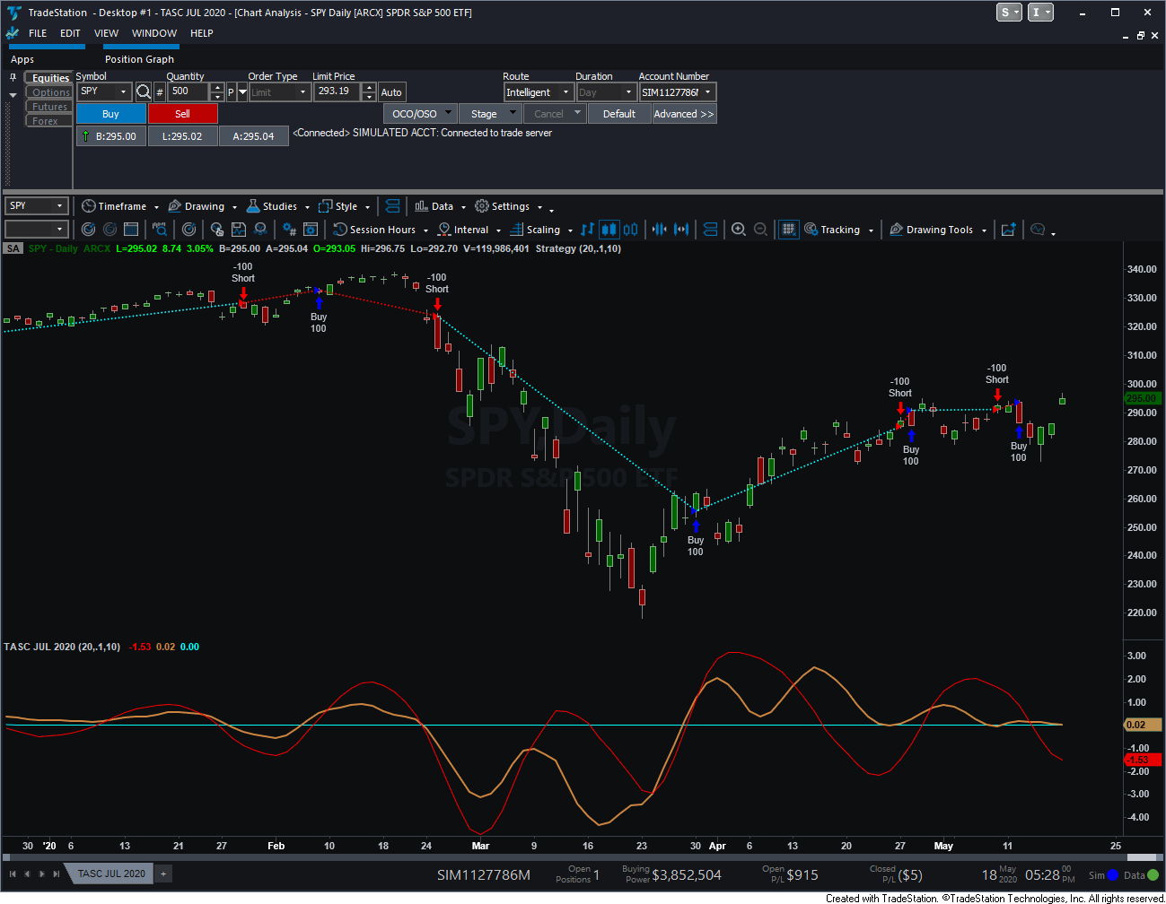Click the Data bar-chart icon
The height and width of the screenshot is (904, 1166).
point(422,206)
